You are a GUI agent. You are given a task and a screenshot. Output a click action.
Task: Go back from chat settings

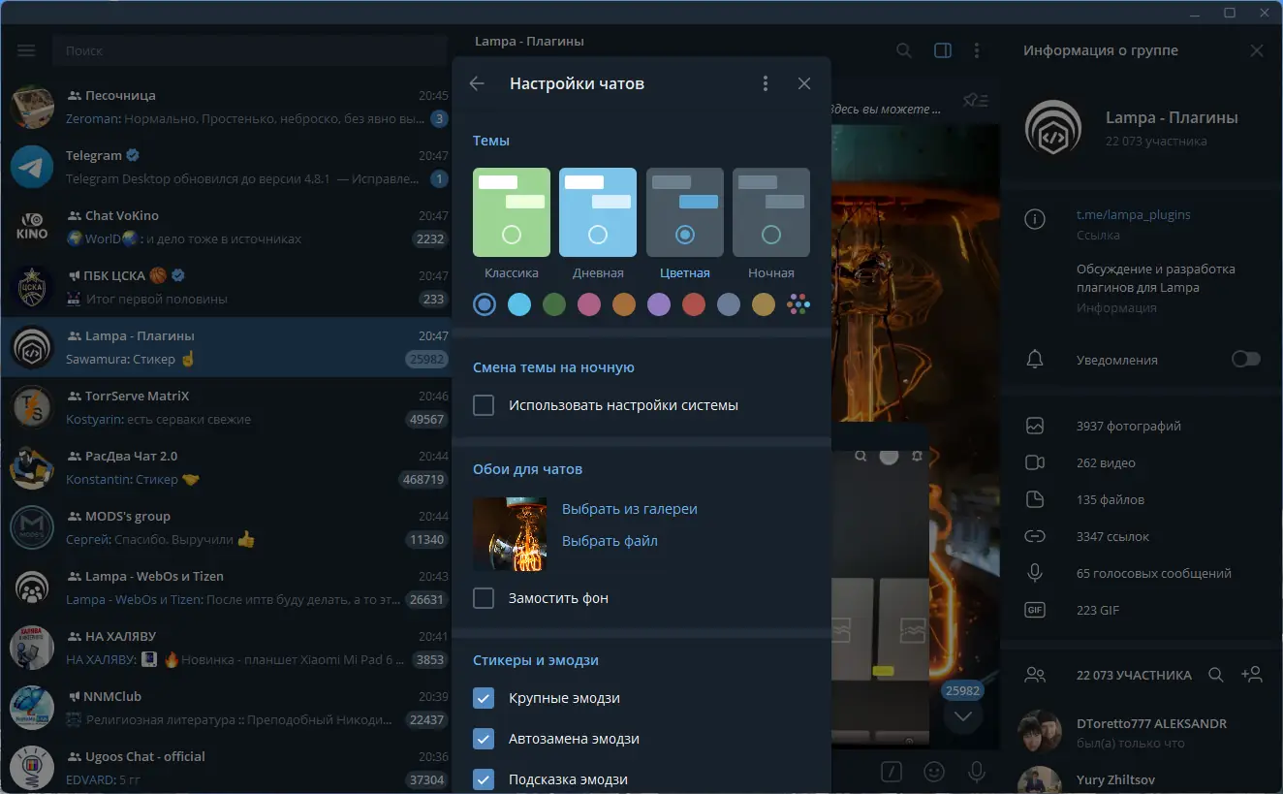coord(477,83)
